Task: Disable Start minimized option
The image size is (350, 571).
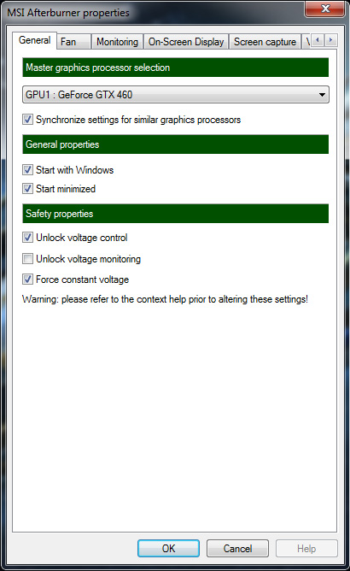Action: coord(27,189)
